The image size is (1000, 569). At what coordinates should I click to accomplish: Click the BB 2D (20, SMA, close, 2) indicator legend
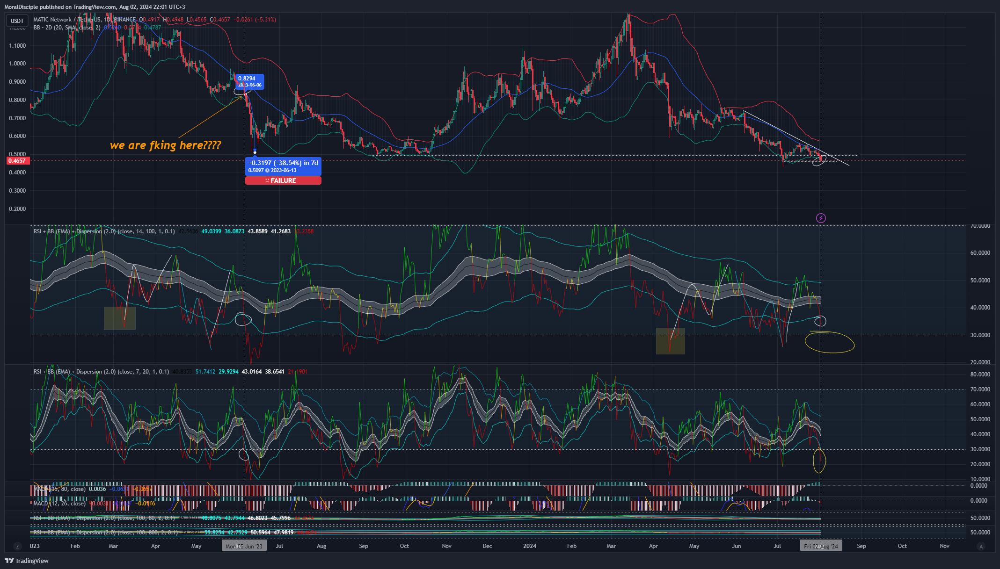click(67, 28)
